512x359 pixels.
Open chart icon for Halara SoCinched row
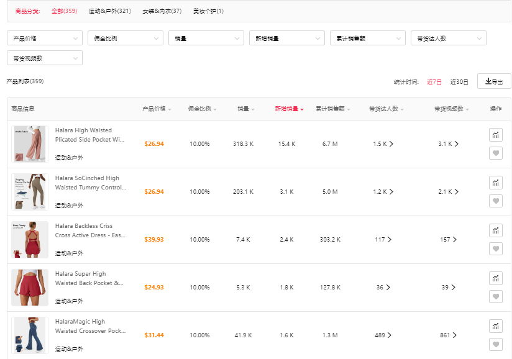(495, 183)
